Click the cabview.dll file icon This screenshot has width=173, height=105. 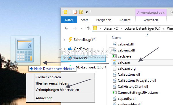pyautogui.click(x=114, y=50)
